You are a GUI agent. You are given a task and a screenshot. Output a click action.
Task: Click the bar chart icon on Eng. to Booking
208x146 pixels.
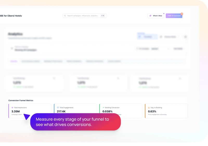pyautogui.click(x=149, y=108)
